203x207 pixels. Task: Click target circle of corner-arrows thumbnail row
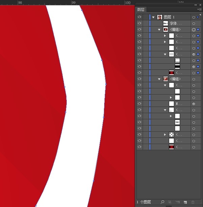click(194, 134)
